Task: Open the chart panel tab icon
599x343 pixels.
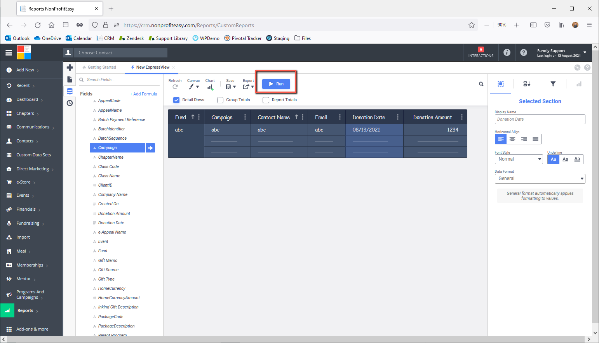Action: [x=579, y=84]
